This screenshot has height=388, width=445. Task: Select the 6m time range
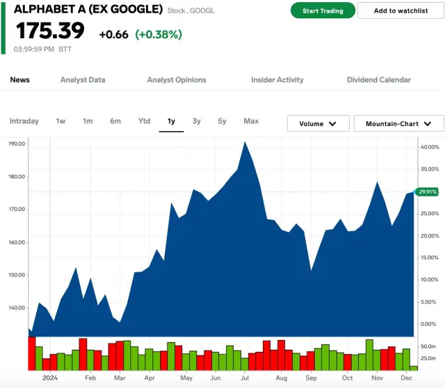coord(115,121)
